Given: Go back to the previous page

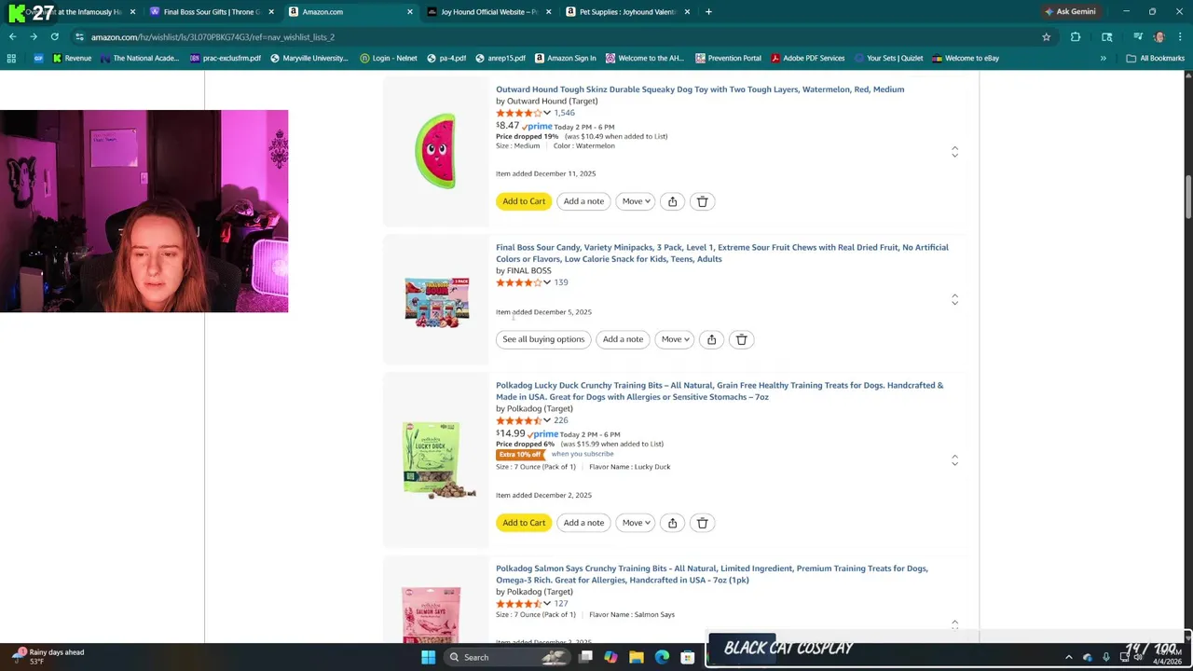Looking at the screenshot, I should click(x=12, y=36).
